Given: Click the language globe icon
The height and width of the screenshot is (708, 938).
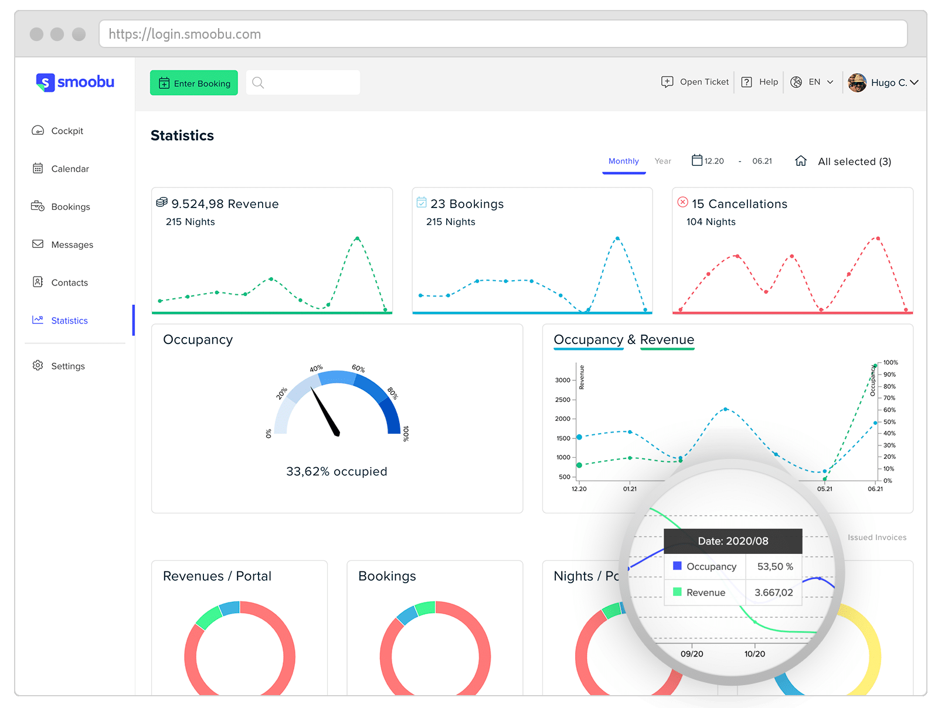Looking at the screenshot, I should pos(796,82).
